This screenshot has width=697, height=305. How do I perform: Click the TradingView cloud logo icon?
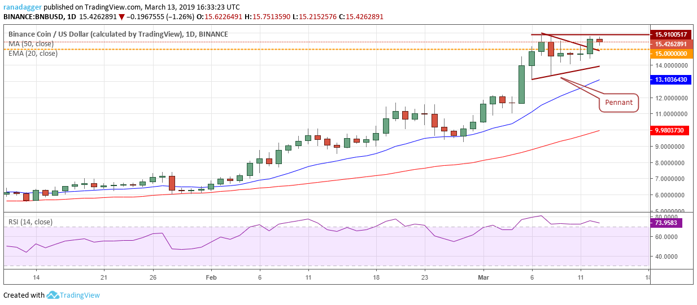[x=53, y=295]
